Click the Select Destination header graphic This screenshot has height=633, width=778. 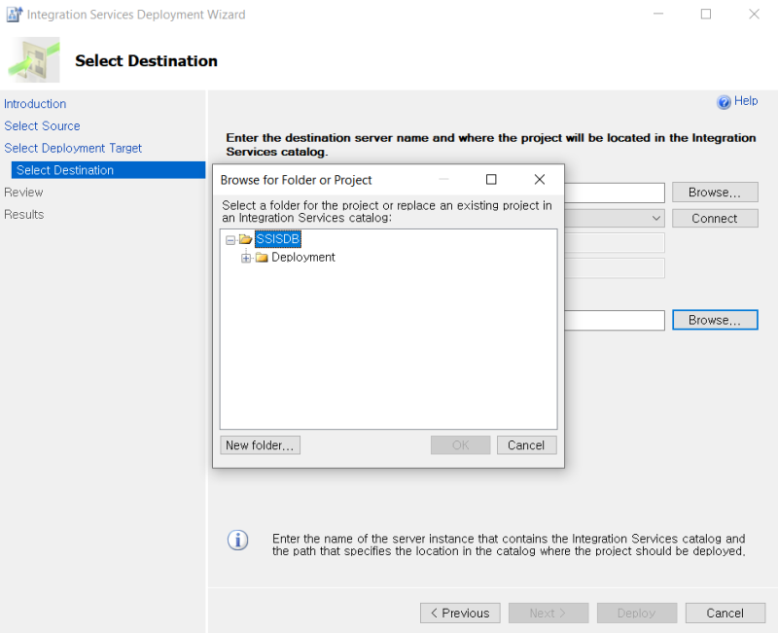35,60
